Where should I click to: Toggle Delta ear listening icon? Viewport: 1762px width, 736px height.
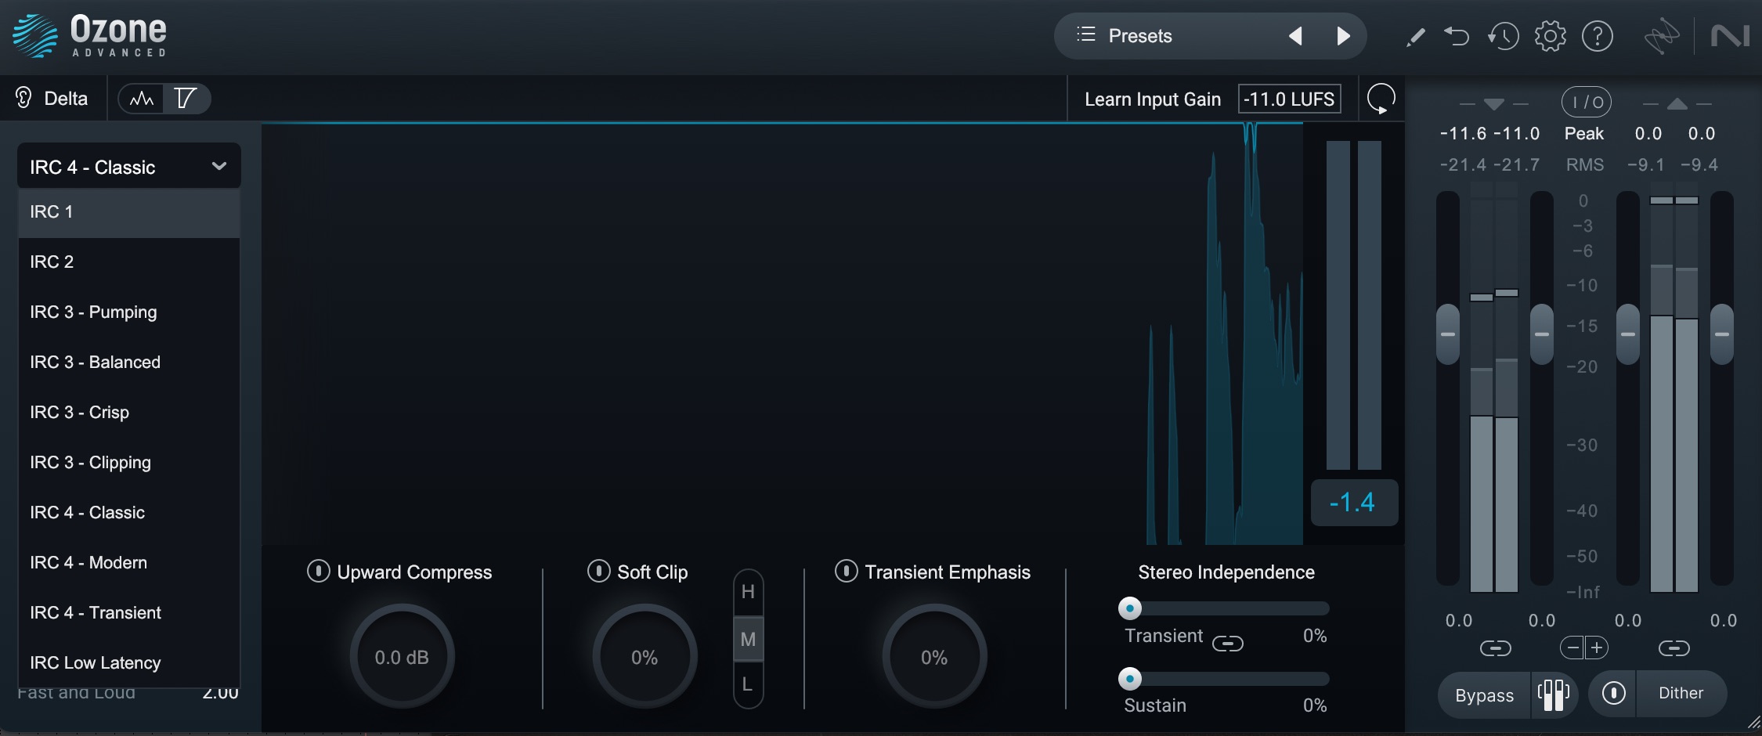click(23, 98)
